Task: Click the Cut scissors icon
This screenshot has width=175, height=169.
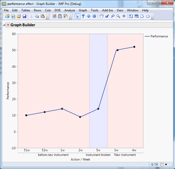Action: point(31,16)
